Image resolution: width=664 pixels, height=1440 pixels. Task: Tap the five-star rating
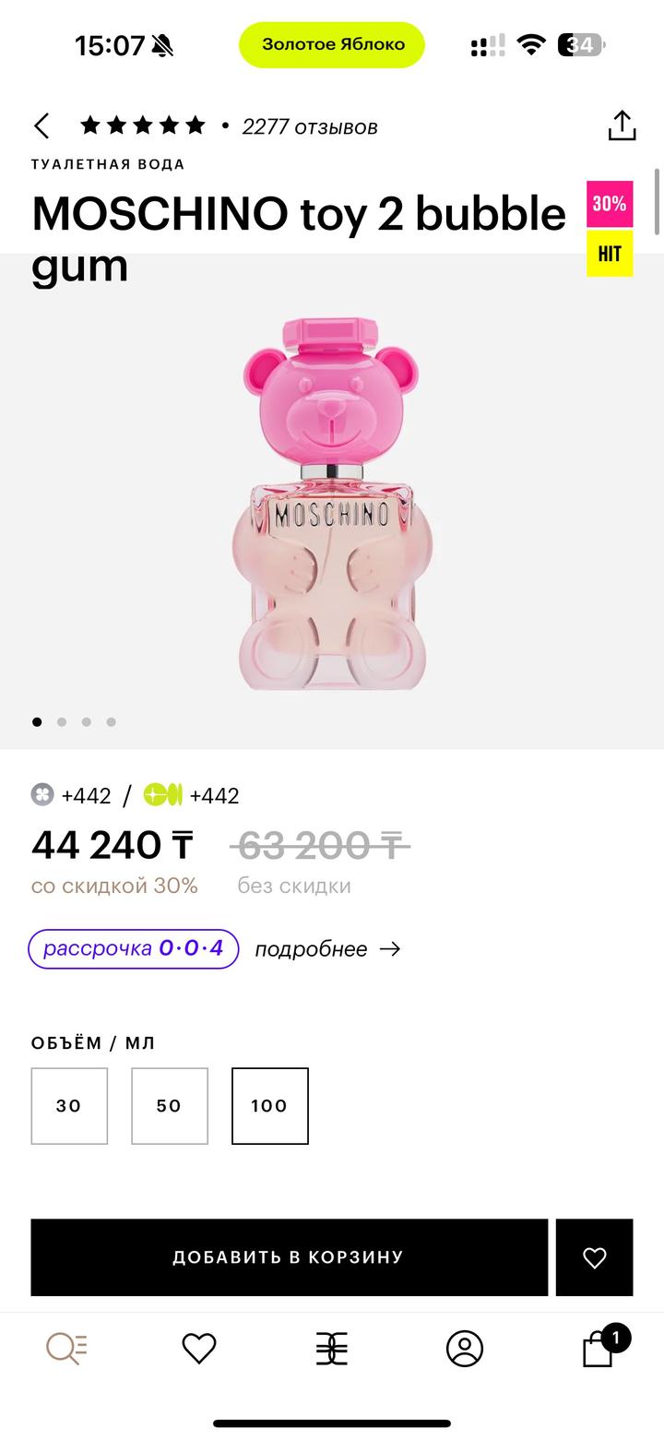tap(143, 126)
